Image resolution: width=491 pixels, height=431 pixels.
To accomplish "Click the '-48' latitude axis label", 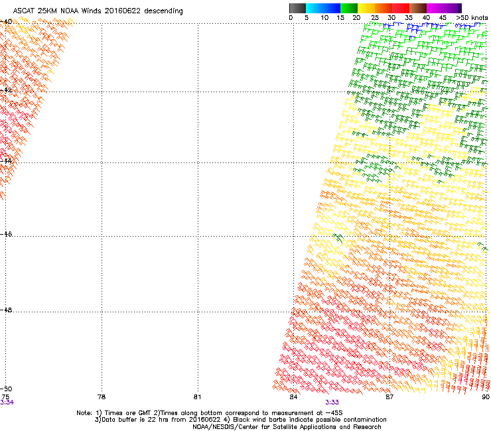I will coord(6,310).
